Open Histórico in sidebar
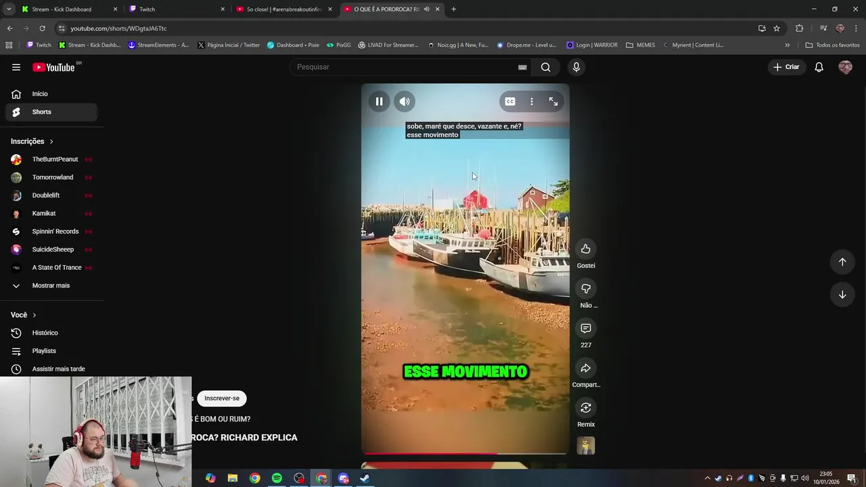Screen dimensions: 866x487 (51, 333)
